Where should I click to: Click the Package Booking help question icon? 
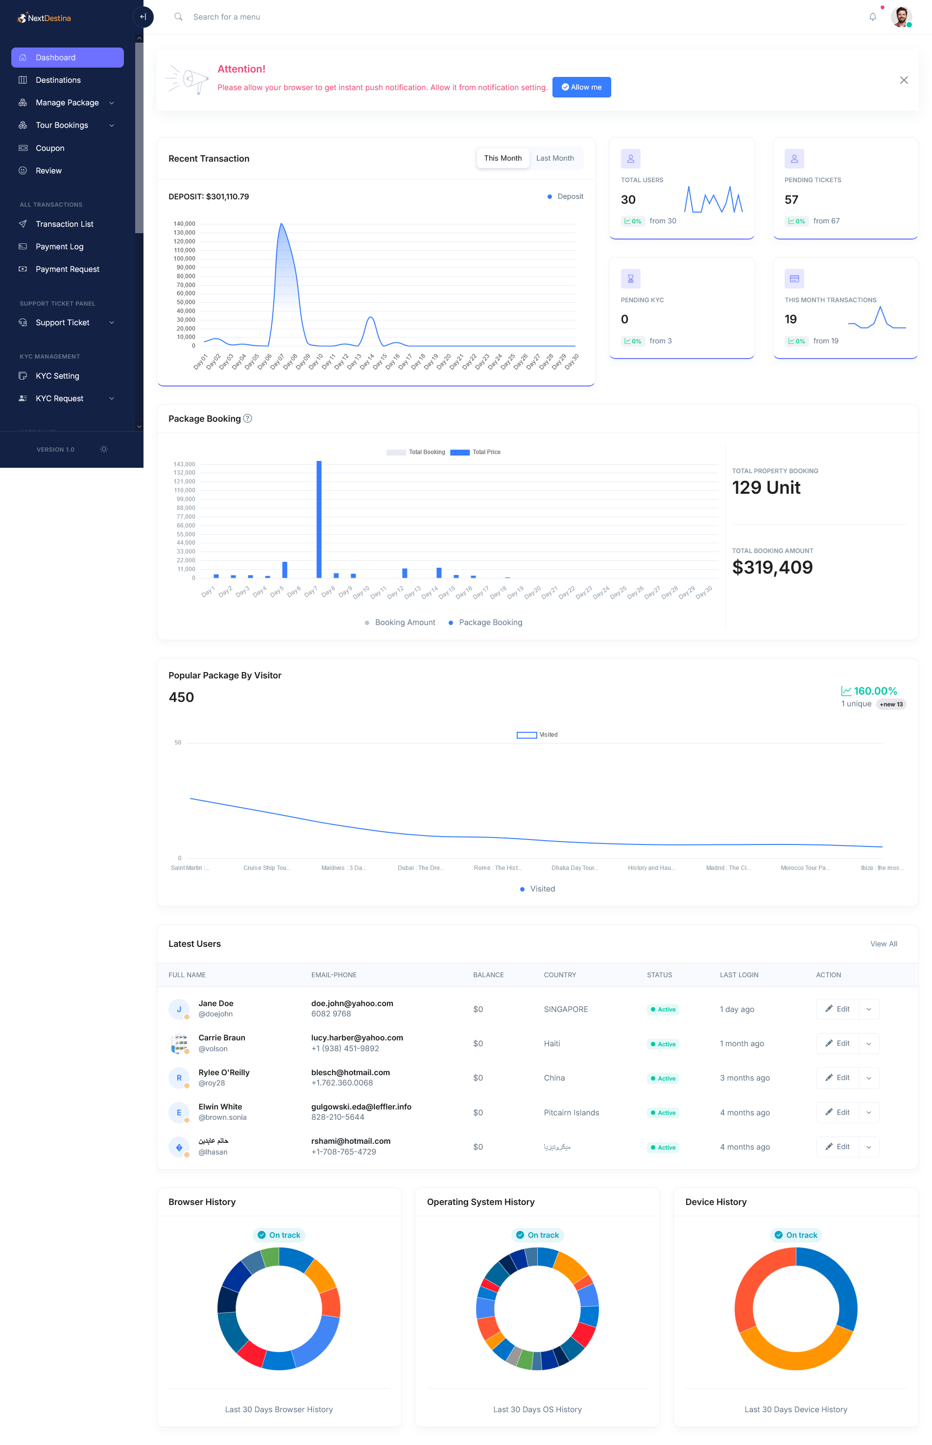coord(247,419)
